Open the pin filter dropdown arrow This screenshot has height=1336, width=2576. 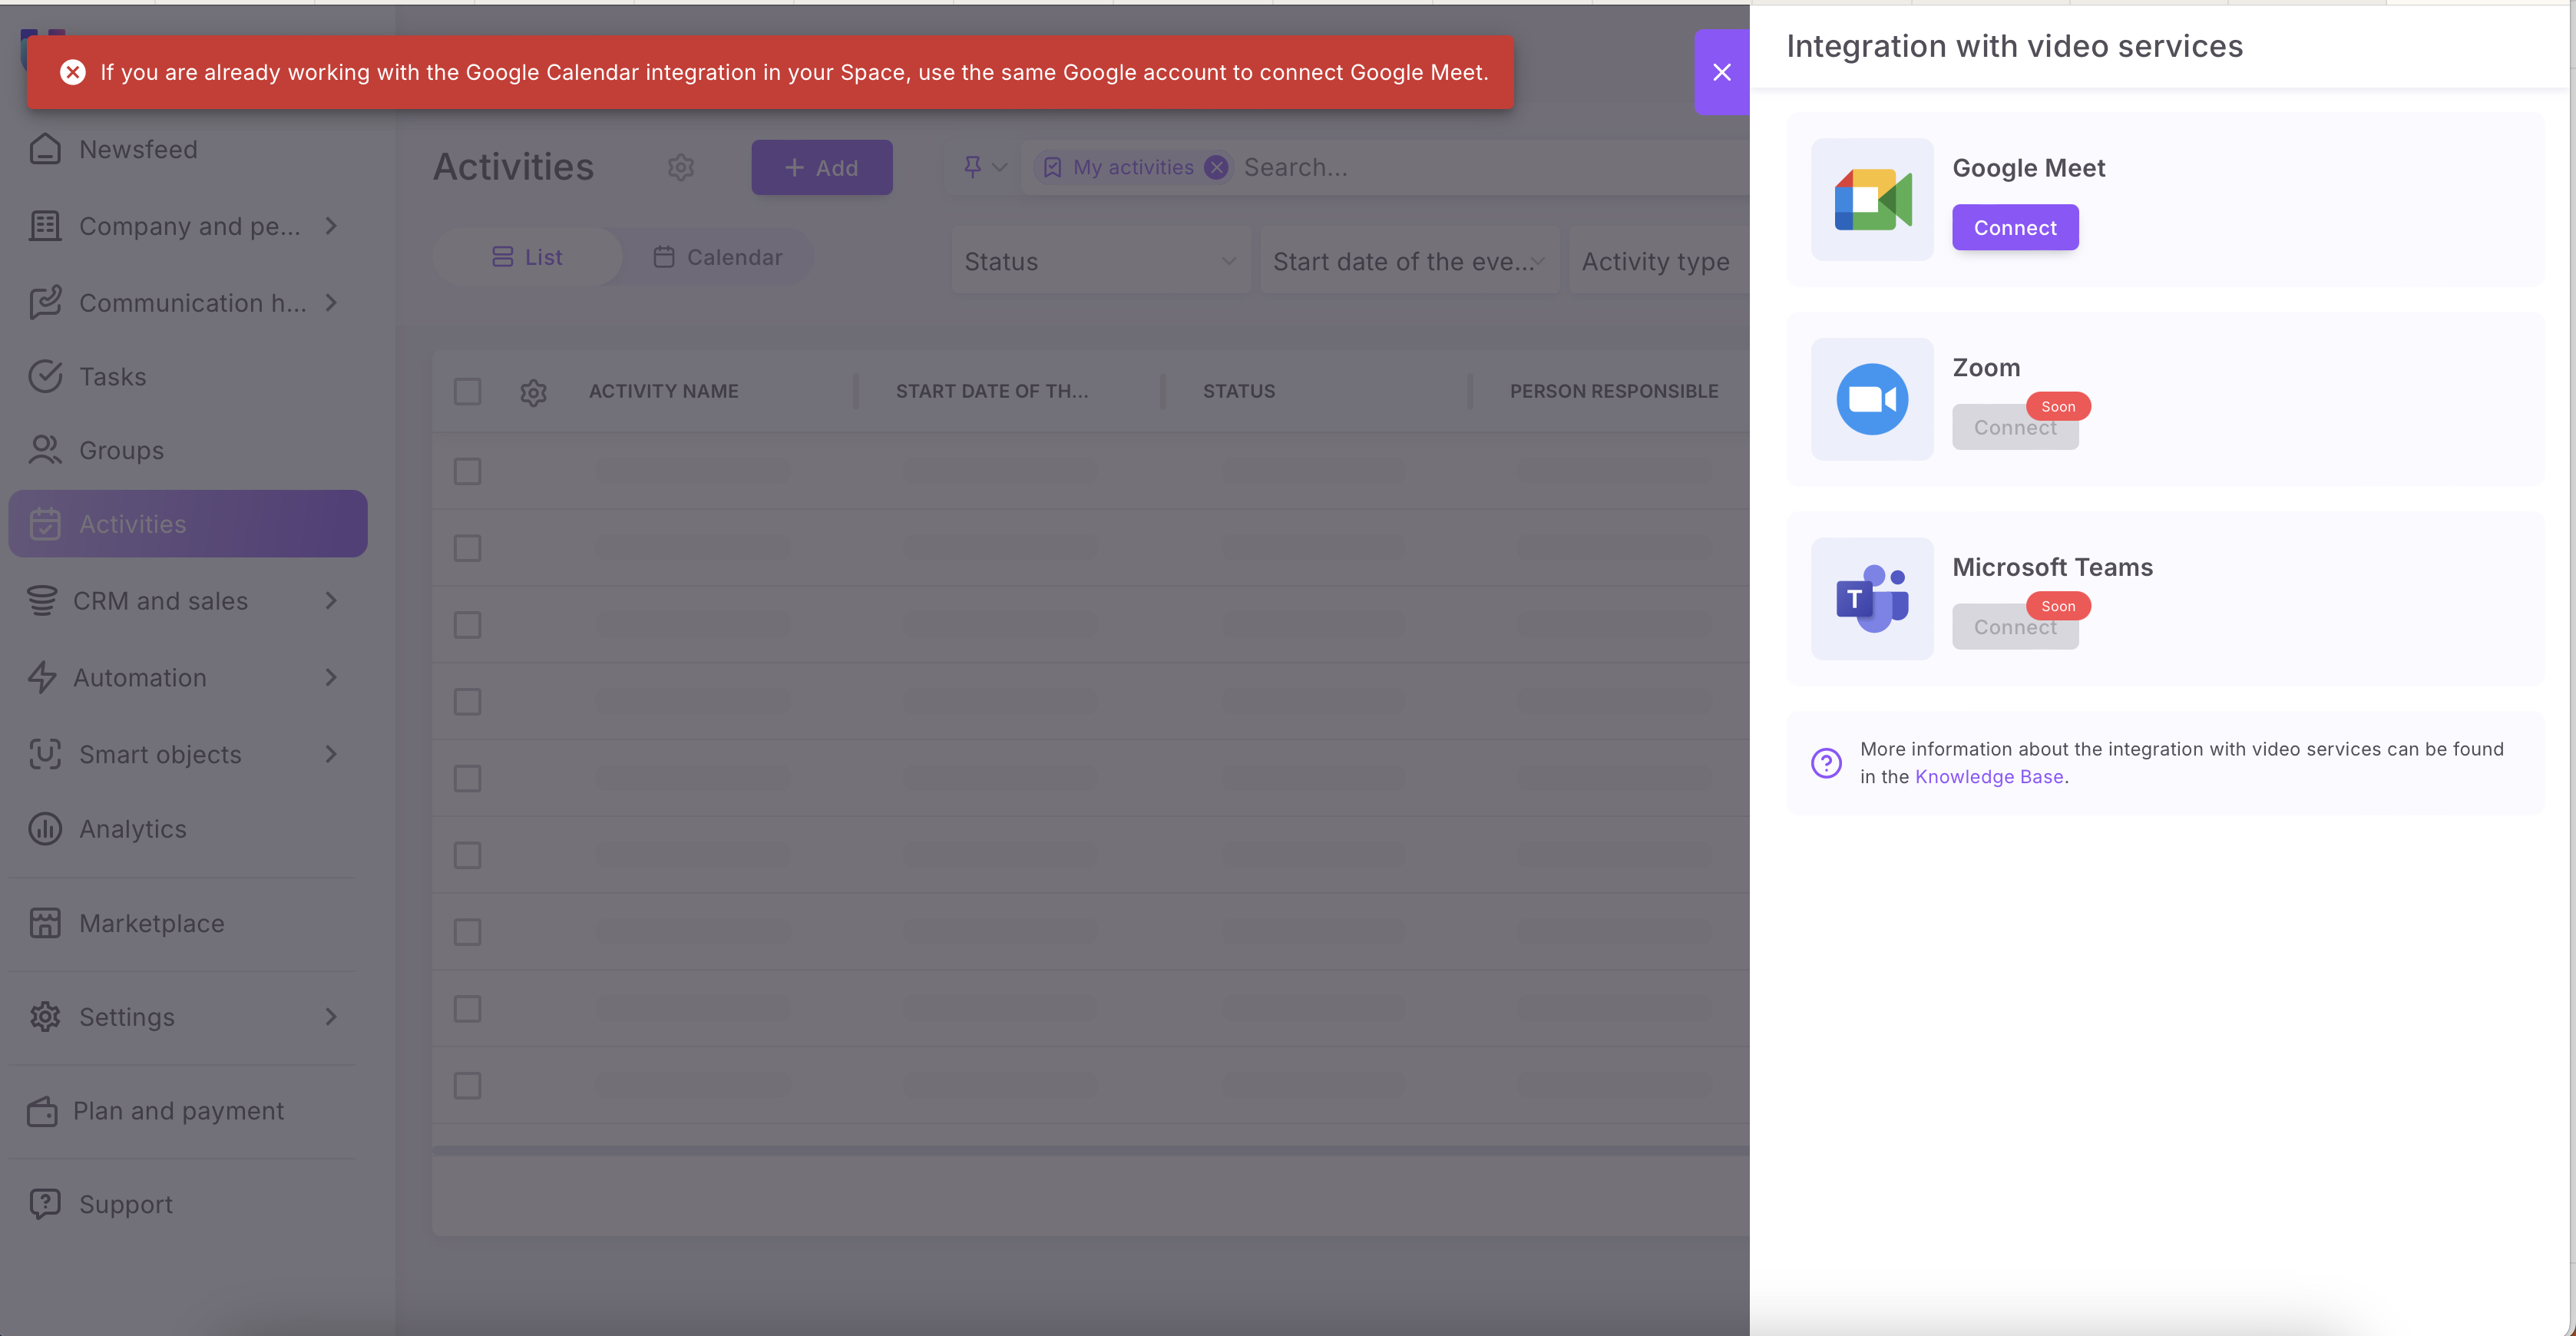[x=999, y=167]
